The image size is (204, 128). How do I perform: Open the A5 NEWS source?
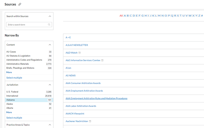point(71,76)
